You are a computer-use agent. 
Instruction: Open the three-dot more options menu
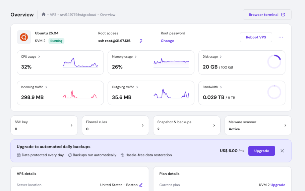[281, 37]
